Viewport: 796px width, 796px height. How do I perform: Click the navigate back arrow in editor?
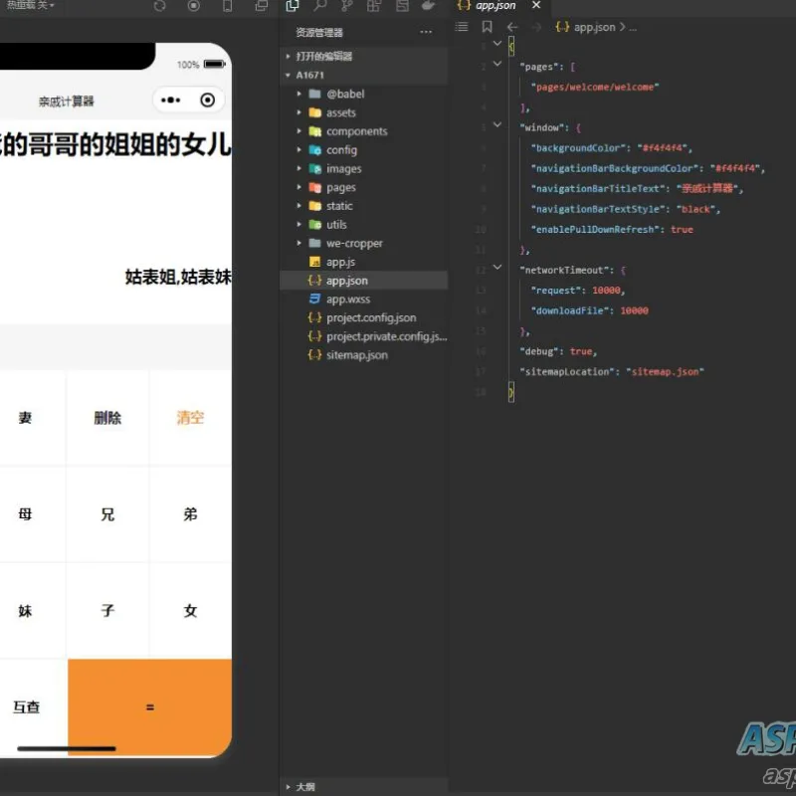click(512, 28)
